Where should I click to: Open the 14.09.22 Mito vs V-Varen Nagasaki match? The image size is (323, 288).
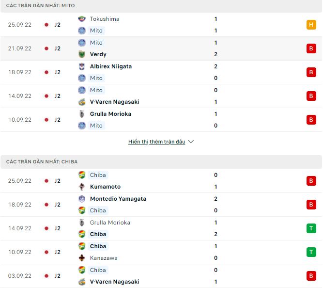[20, 96]
